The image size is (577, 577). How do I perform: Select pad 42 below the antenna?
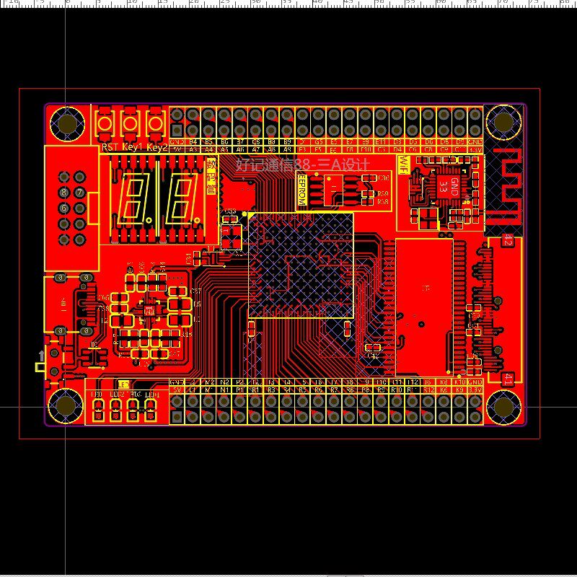click(x=507, y=241)
